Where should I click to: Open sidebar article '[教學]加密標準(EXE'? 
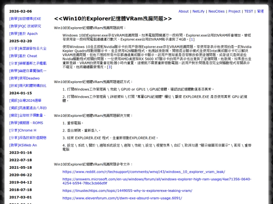click(x=25, y=19)
